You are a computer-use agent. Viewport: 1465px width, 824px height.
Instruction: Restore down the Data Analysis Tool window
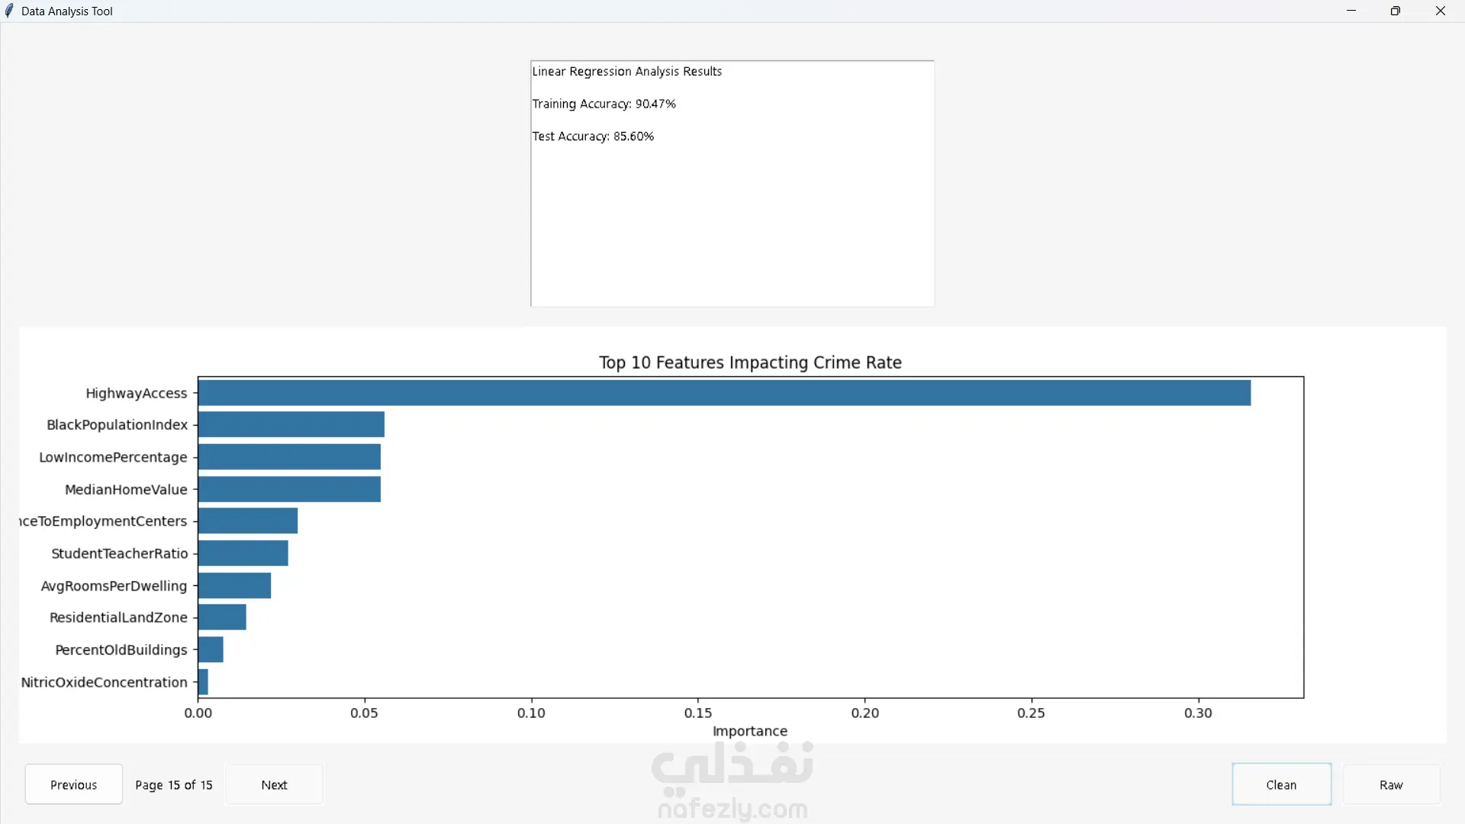tap(1396, 11)
